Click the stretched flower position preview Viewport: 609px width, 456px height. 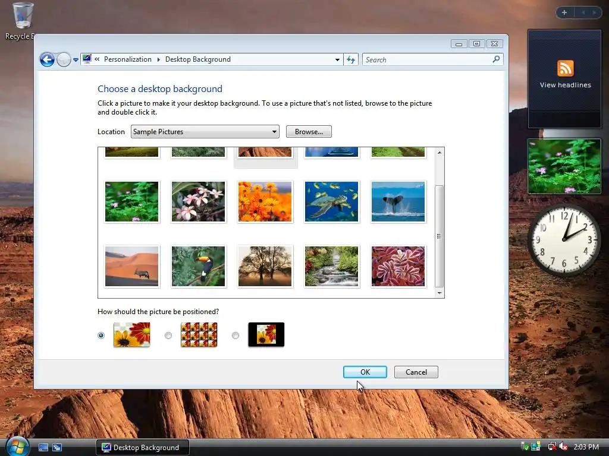[131, 335]
